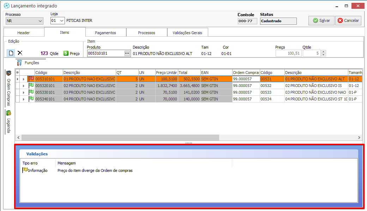Viewport: 367px width, 211px height.
Task: Click the new item page icon
Action: pyautogui.click(x=11, y=53)
